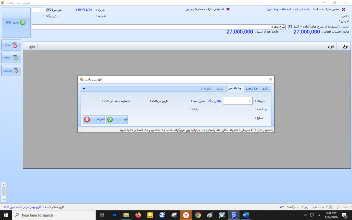The width and height of the screenshot is (352, 220).
Task: Select the بانک tab
Action: click(220, 89)
